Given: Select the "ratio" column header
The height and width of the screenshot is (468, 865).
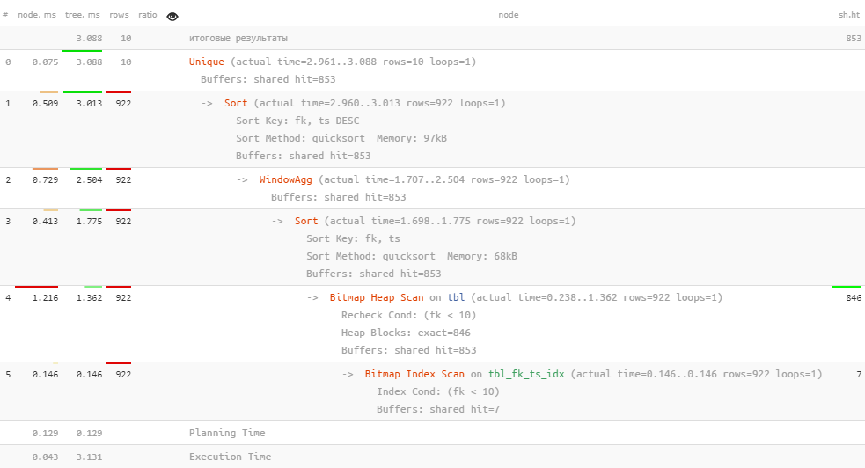Looking at the screenshot, I should pyautogui.click(x=147, y=15).
